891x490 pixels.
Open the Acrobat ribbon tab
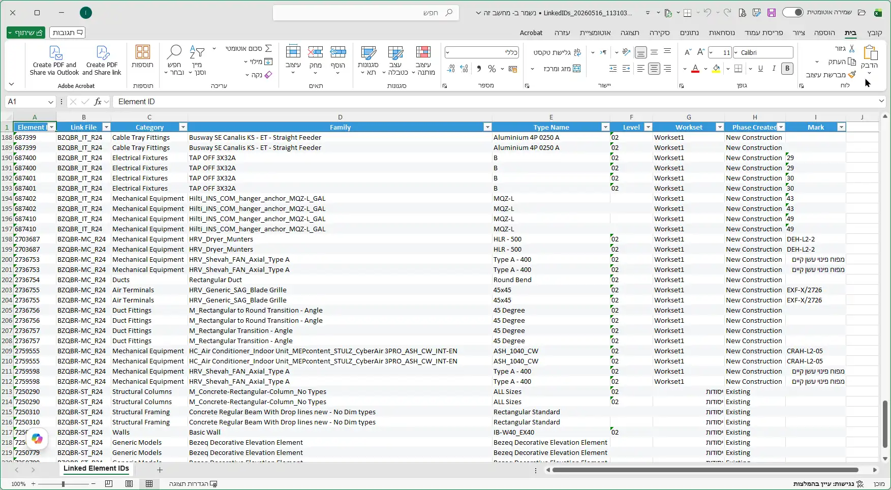(x=531, y=33)
